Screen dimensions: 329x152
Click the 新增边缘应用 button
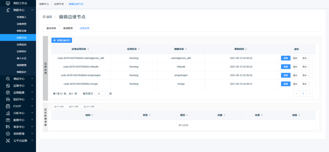pos(62,40)
